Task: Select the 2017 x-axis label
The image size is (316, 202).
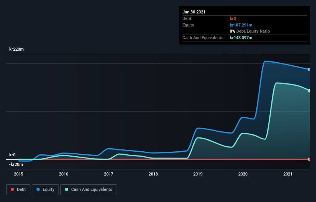Action: (x=109, y=174)
